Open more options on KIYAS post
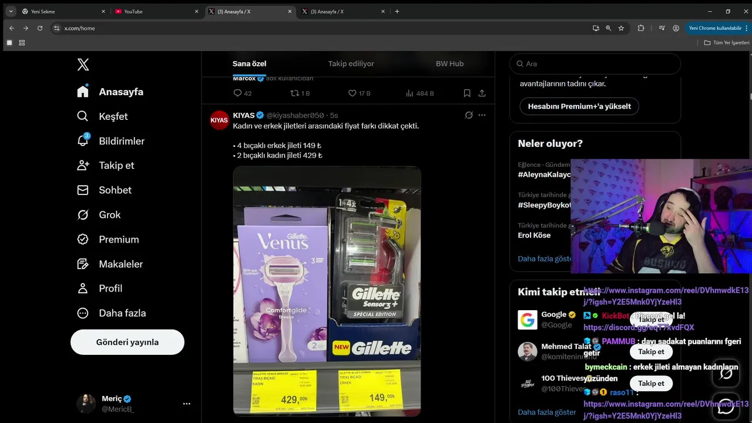Screen dimensions: 752x423 click(482, 115)
